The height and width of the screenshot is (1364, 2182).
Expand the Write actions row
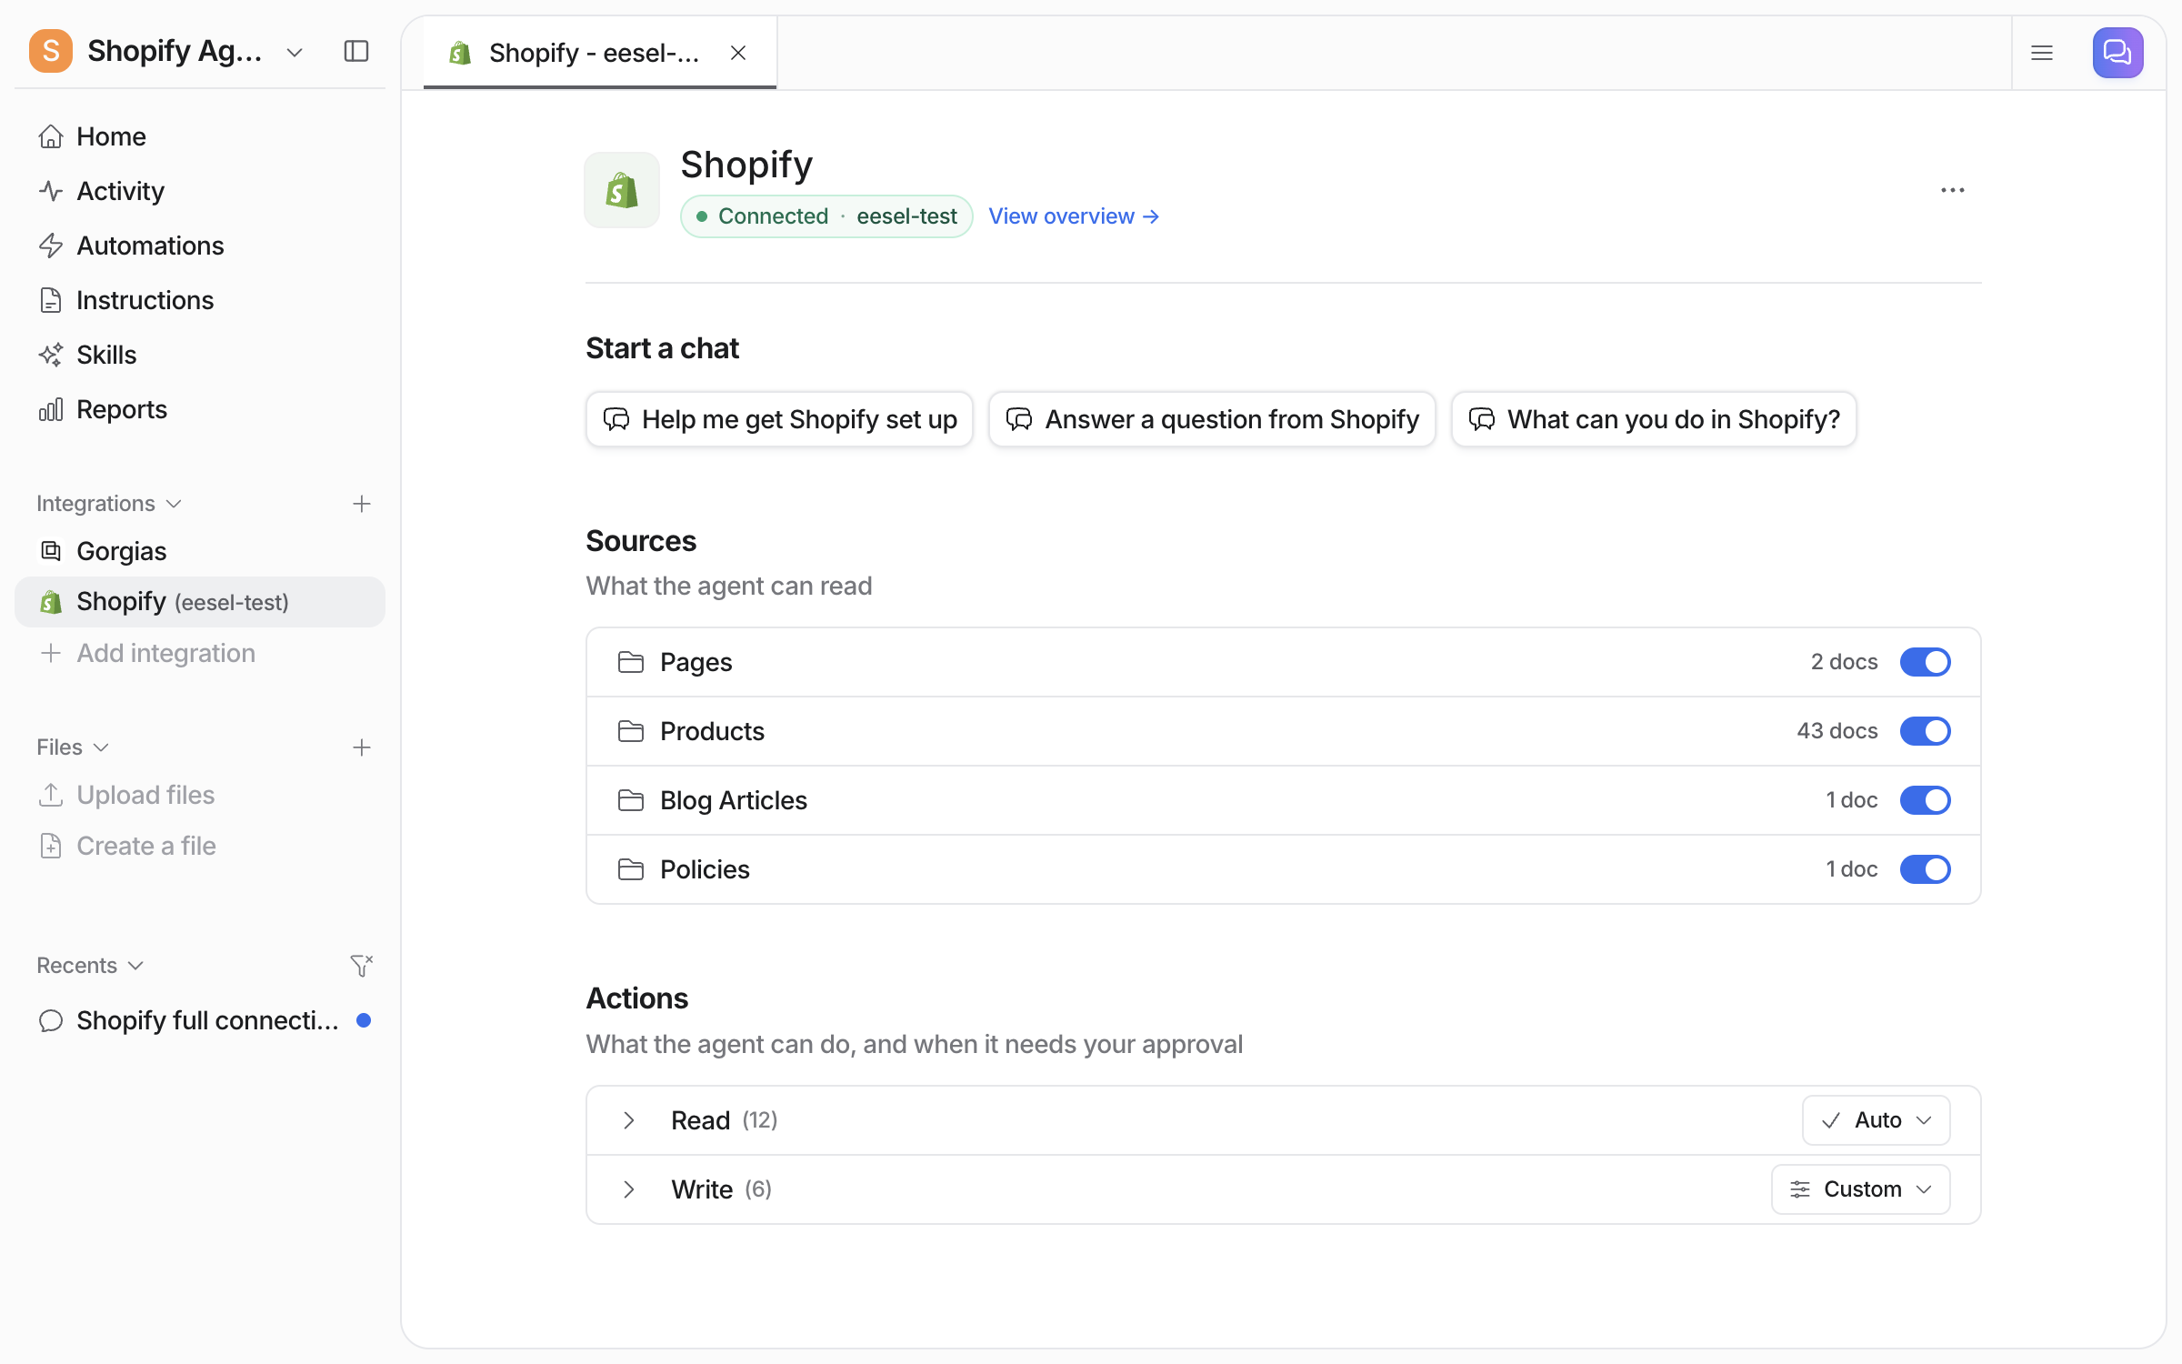point(629,1189)
